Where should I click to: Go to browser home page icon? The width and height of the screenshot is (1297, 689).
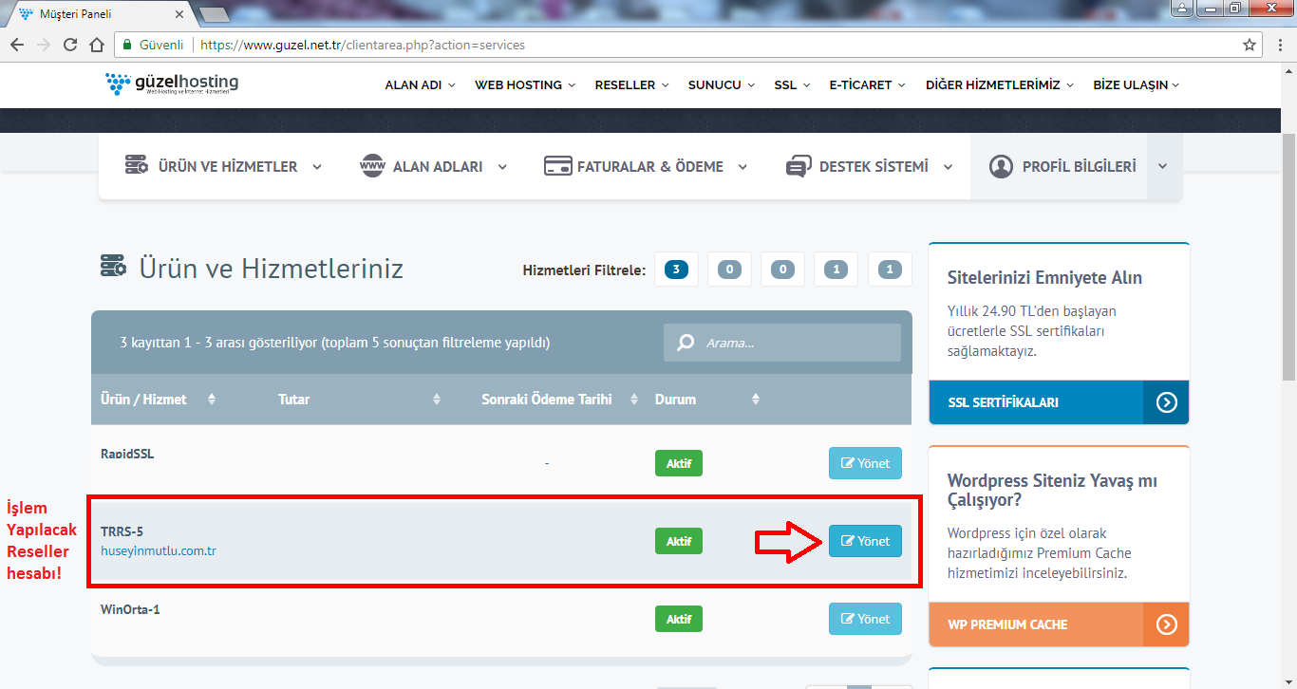(x=97, y=45)
